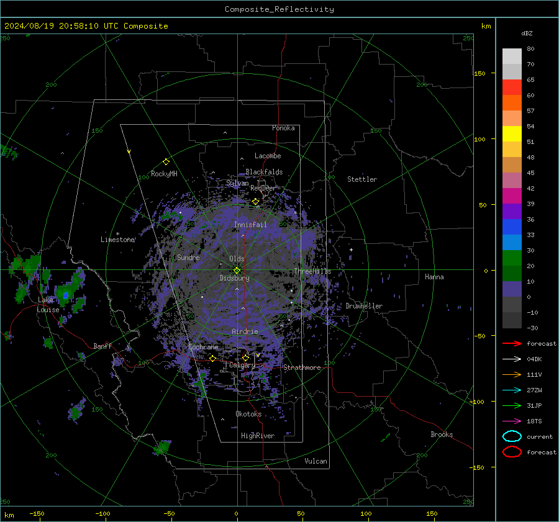Click the Limestone label
This screenshot has height=522, width=559.
click(x=117, y=240)
